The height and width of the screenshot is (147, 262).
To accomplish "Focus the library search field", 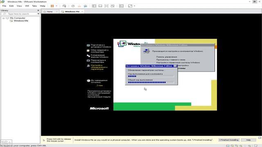I will point(19,14).
